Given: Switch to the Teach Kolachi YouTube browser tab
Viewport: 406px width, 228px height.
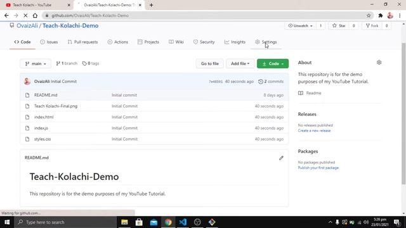Looking at the screenshot, I should [36, 5].
